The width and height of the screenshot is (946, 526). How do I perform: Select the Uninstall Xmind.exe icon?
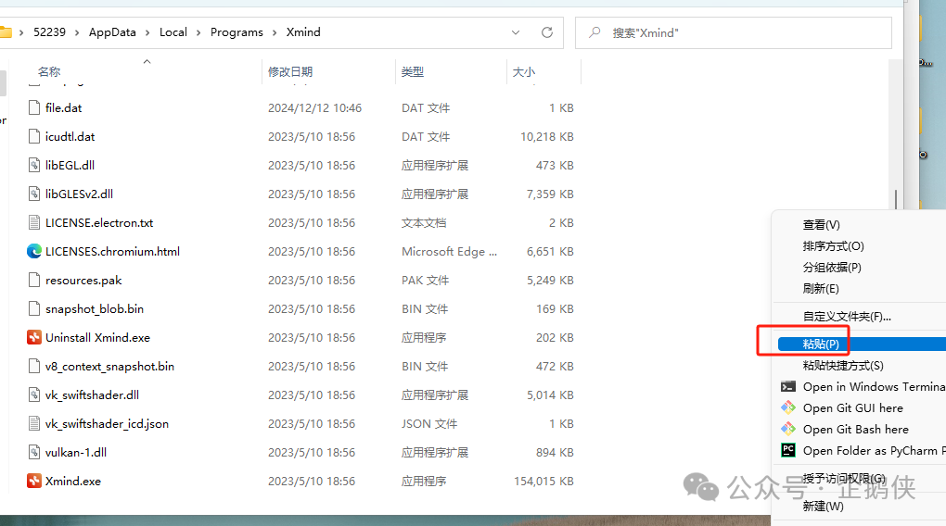tap(34, 338)
